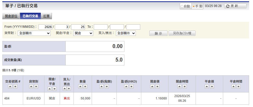
Task: Sort 開倉時間 column descending
Action: tap(185, 87)
